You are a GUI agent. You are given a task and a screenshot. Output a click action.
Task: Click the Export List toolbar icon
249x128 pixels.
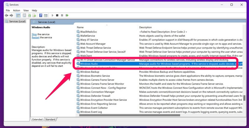34,15
